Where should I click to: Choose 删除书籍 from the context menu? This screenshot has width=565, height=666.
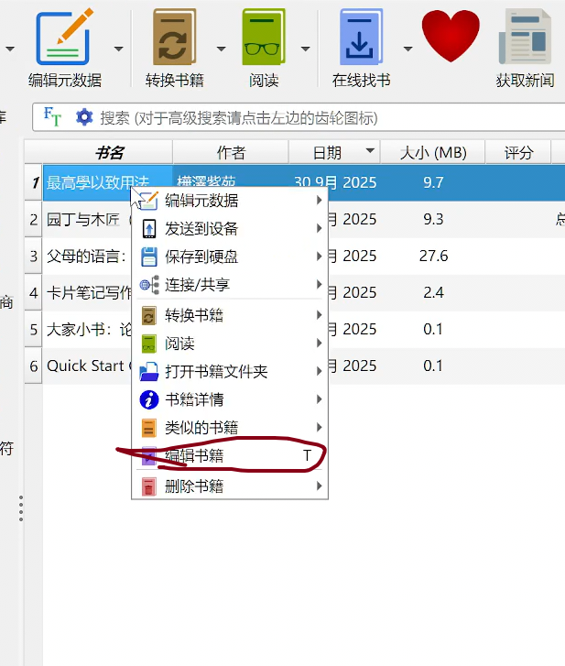pos(193,486)
